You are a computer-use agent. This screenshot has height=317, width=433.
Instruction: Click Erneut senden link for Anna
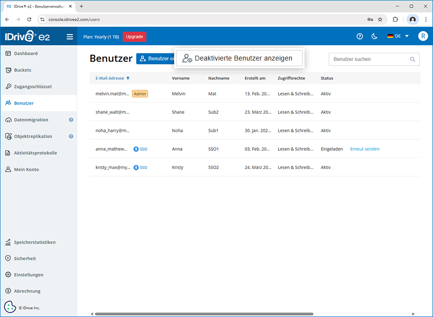[x=365, y=149]
